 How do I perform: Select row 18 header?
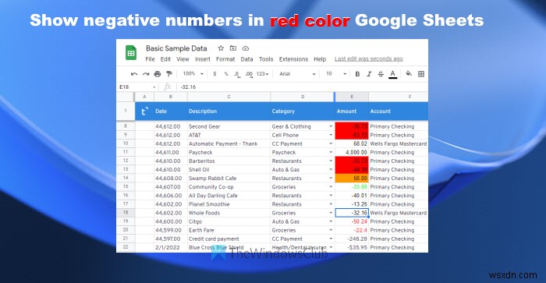click(126, 213)
